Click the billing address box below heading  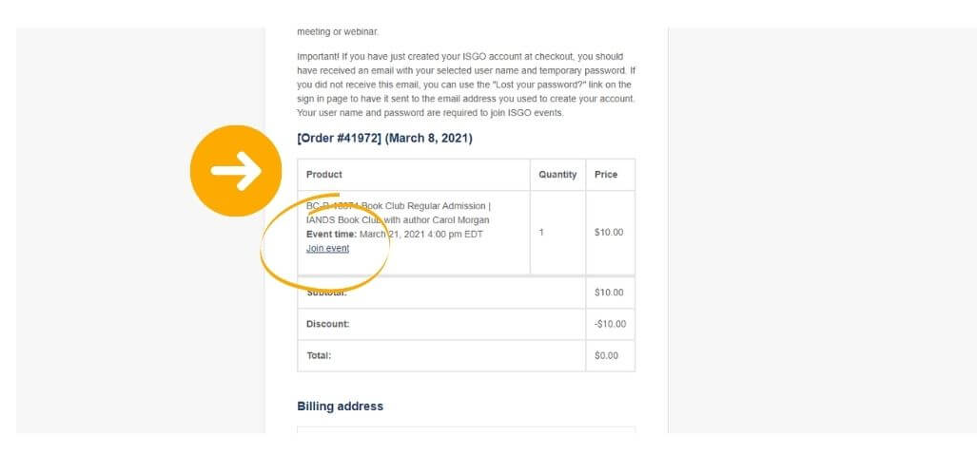pyautogui.click(x=466, y=429)
